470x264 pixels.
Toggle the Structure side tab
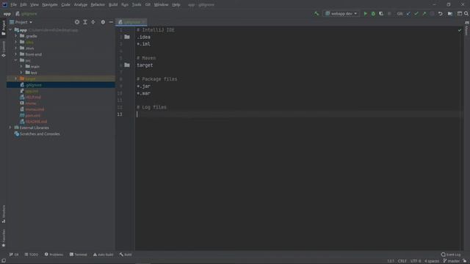[x=3, y=213]
